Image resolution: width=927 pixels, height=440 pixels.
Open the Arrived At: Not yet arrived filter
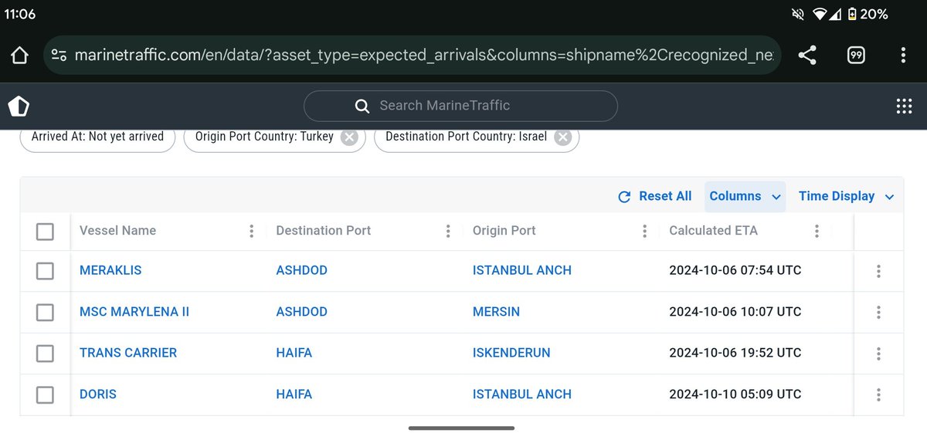tap(97, 137)
